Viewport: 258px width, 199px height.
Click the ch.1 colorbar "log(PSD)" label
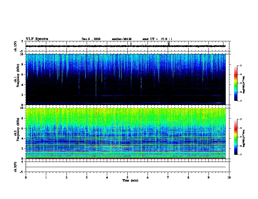tap(244, 85)
